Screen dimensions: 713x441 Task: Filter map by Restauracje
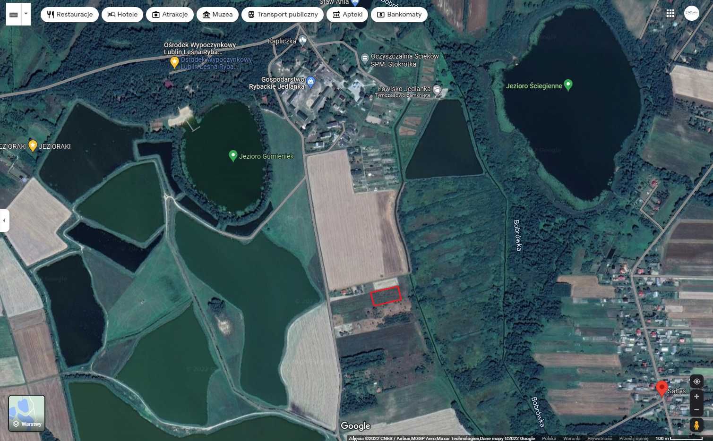[70, 15]
